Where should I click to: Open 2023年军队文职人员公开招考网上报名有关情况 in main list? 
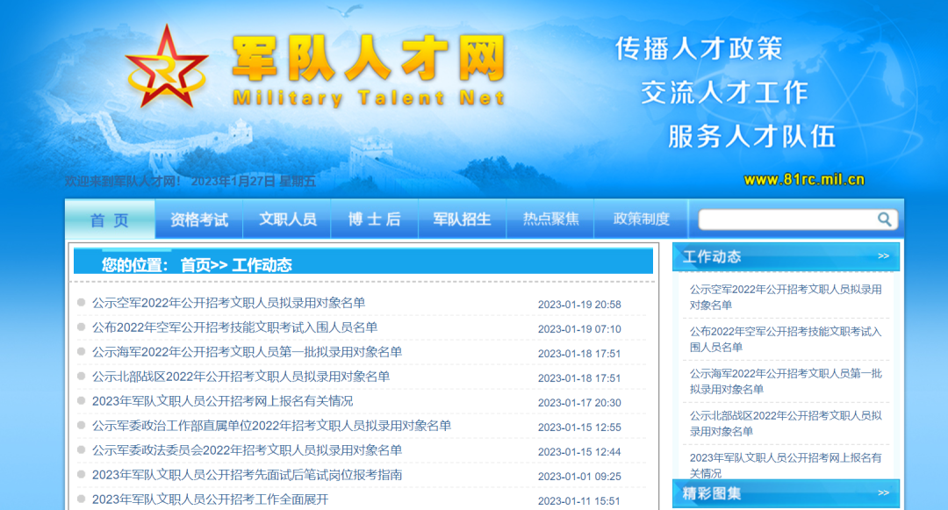click(222, 401)
